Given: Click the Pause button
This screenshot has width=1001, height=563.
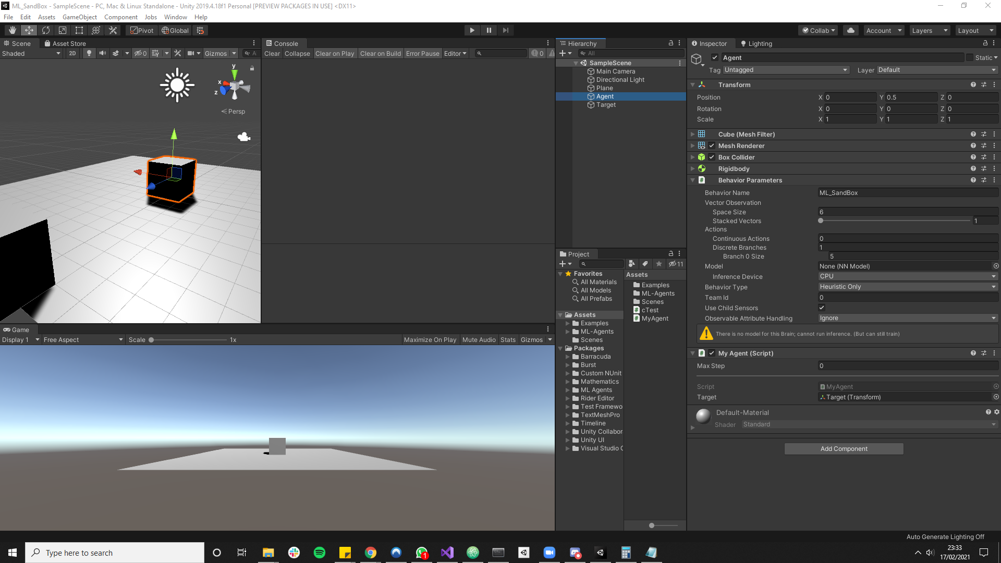Looking at the screenshot, I should (x=489, y=30).
